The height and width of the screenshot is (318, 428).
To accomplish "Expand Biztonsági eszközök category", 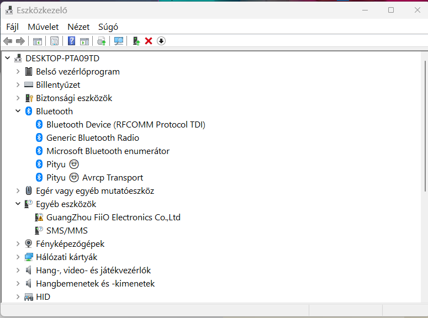I will (18, 98).
